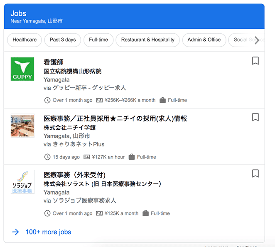Click the arrow icon beside 100+ more jobs

coord(16,232)
